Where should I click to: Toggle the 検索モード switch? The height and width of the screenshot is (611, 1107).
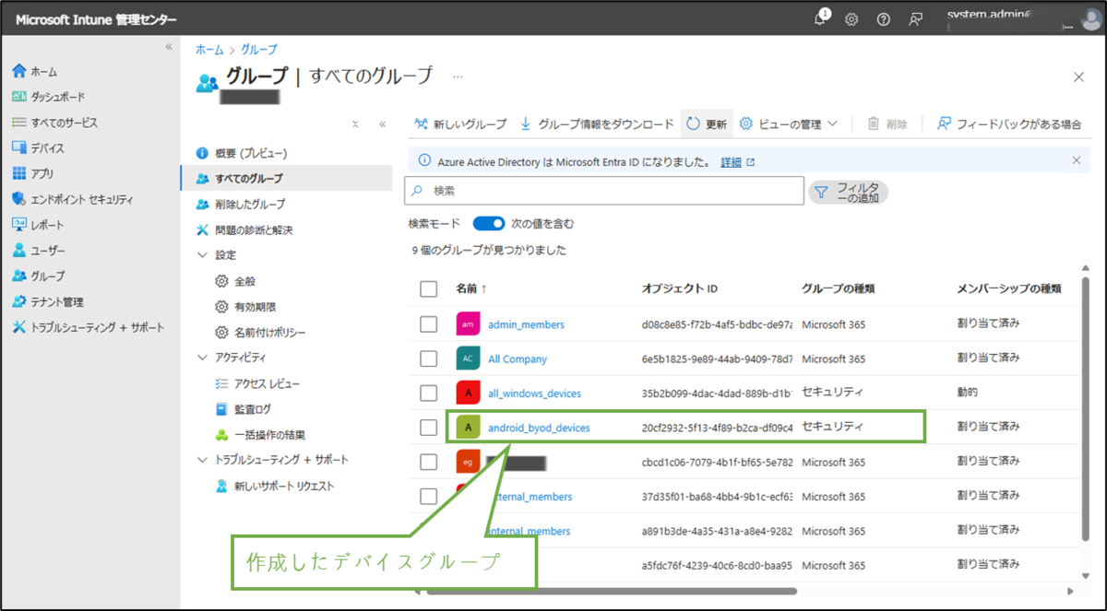tap(489, 223)
